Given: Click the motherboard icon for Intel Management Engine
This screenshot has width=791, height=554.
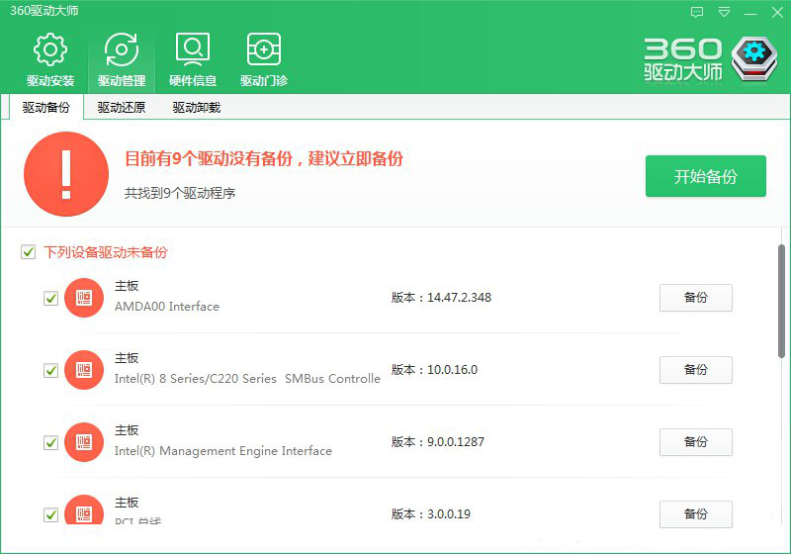Looking at the screenshot, I should [84, 442].
